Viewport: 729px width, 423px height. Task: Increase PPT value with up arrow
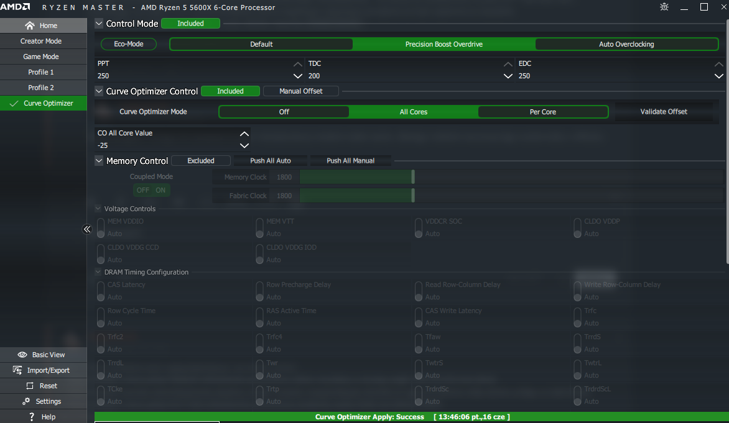(x=297, y=63)
